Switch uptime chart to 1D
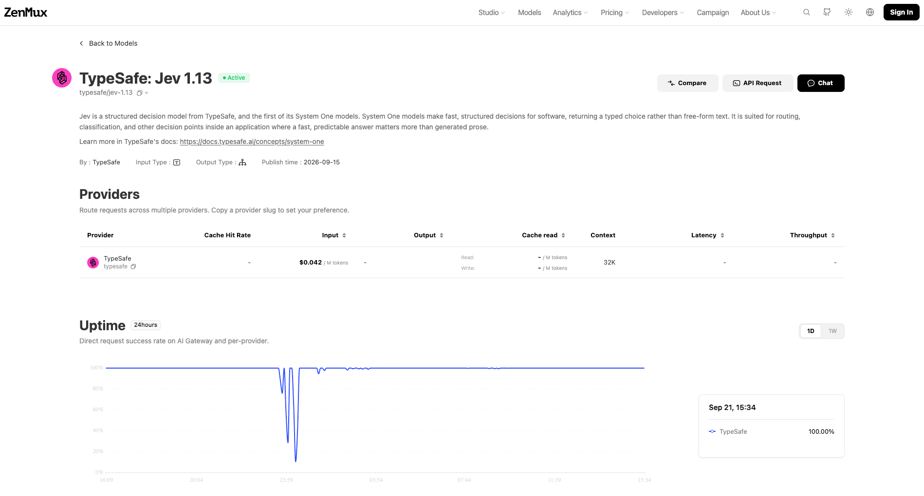This screenshot has height=496, width=924. coord(811,331)
